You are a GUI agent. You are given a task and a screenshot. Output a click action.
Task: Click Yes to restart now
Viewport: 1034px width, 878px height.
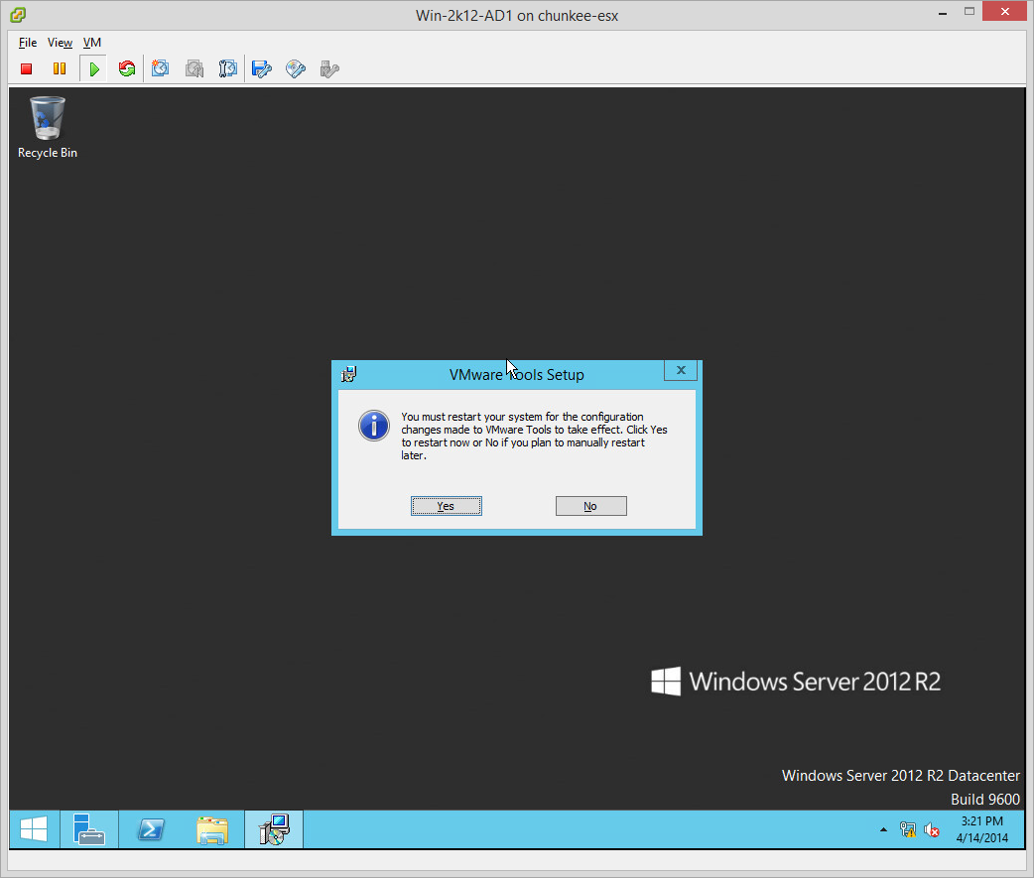(446, 506)
